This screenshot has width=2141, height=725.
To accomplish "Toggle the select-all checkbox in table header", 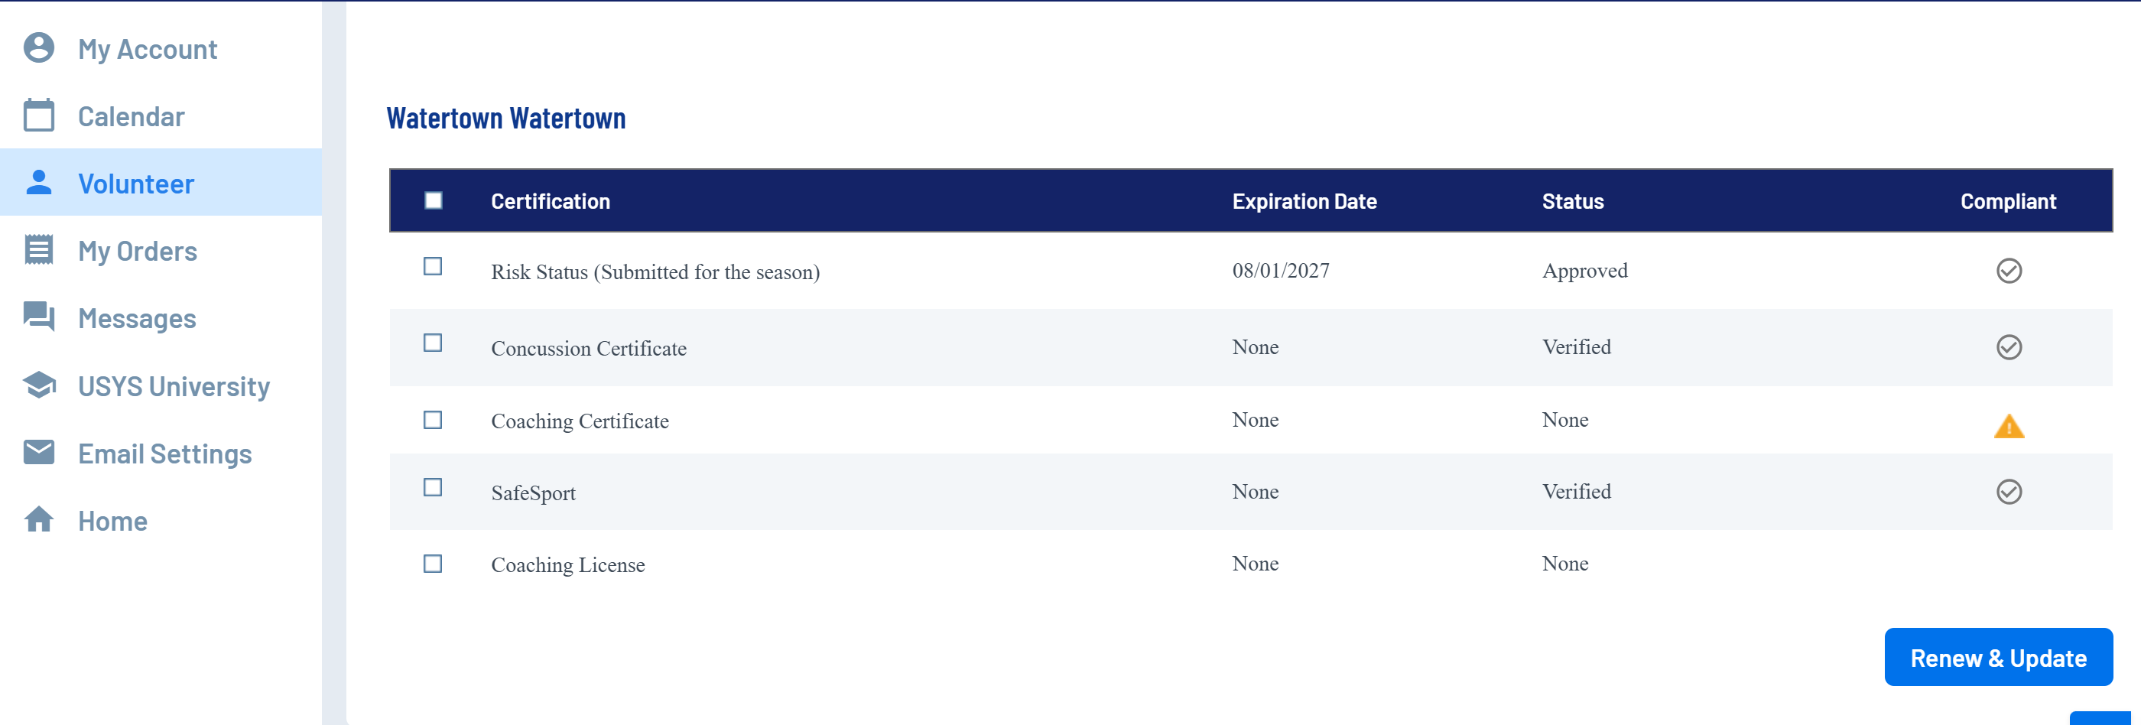I will click(433, 200).
